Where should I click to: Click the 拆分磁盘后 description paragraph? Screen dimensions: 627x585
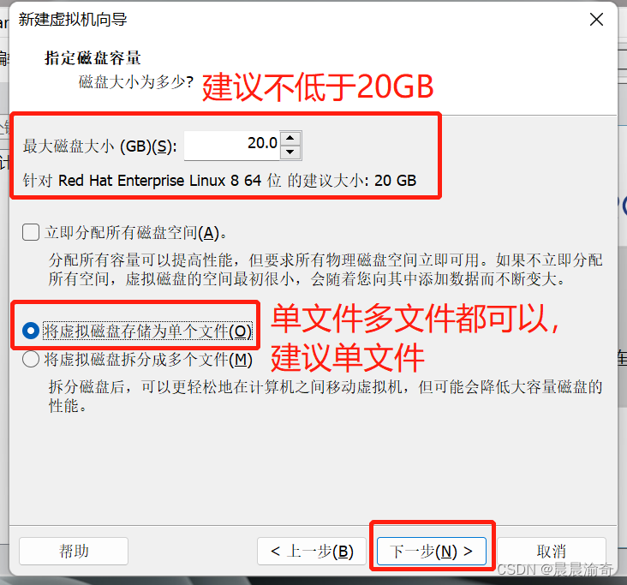[x=325, y=397]
